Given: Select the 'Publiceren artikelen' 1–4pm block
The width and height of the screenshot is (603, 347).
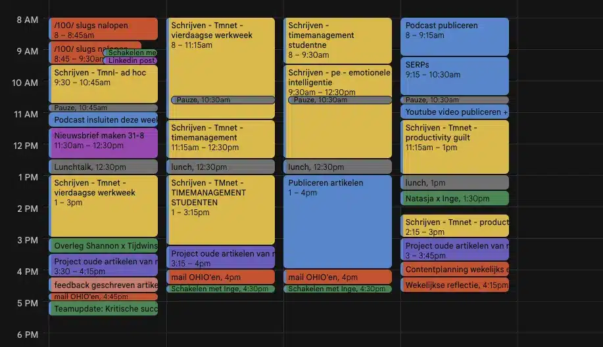Looking at the screenshot, I should (338, 221).
